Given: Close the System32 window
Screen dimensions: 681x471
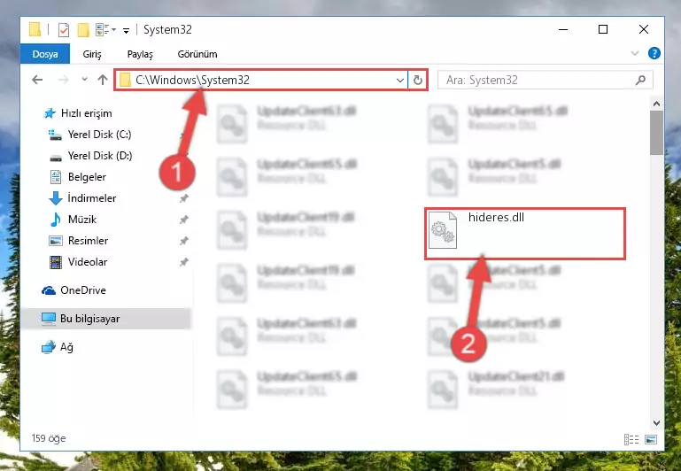Looking at the screenshot, I should 644,29.
